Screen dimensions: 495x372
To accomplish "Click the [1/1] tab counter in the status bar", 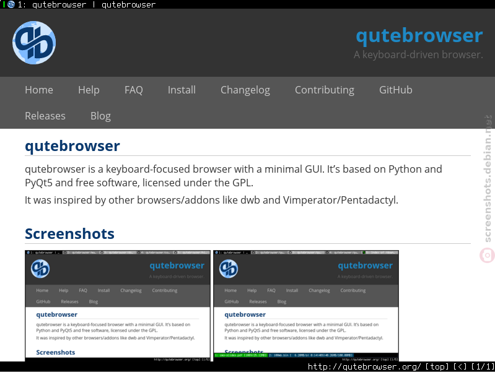I will (x=483, y=366).
